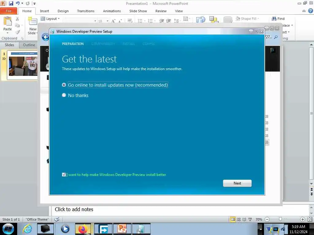The height and width of the screenshot is (235, 314).
Task: Open Customize Quick Access Toolbar dropdown
Action: [34, 4]
